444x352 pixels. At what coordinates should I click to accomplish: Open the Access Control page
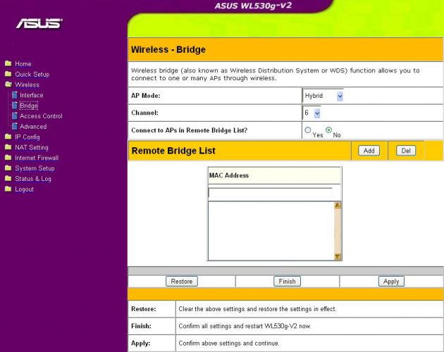pos(41,116)
